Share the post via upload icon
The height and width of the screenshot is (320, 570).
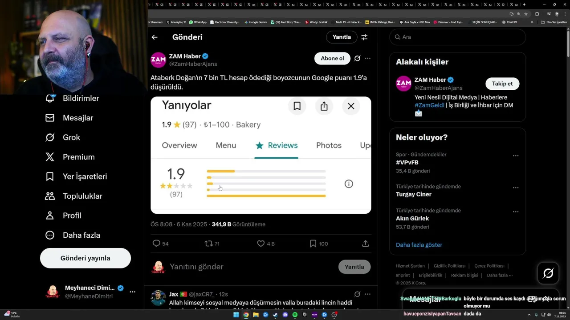point(366,244)
